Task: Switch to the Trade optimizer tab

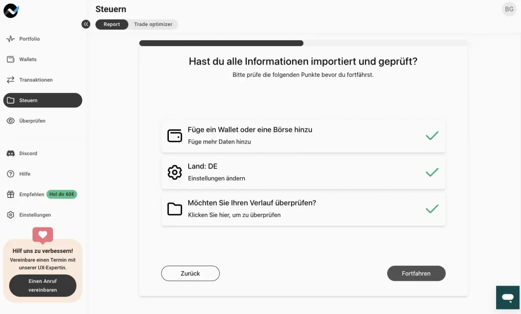Action: click(153, 24)
